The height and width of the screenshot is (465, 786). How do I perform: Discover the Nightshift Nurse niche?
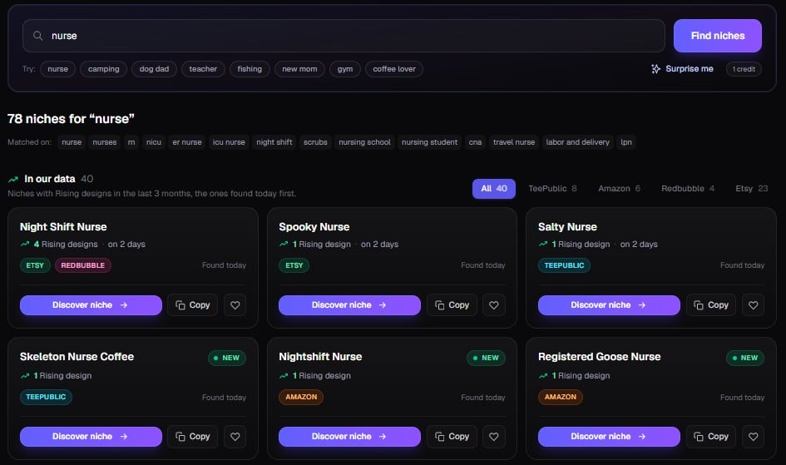tap(349, 437)
